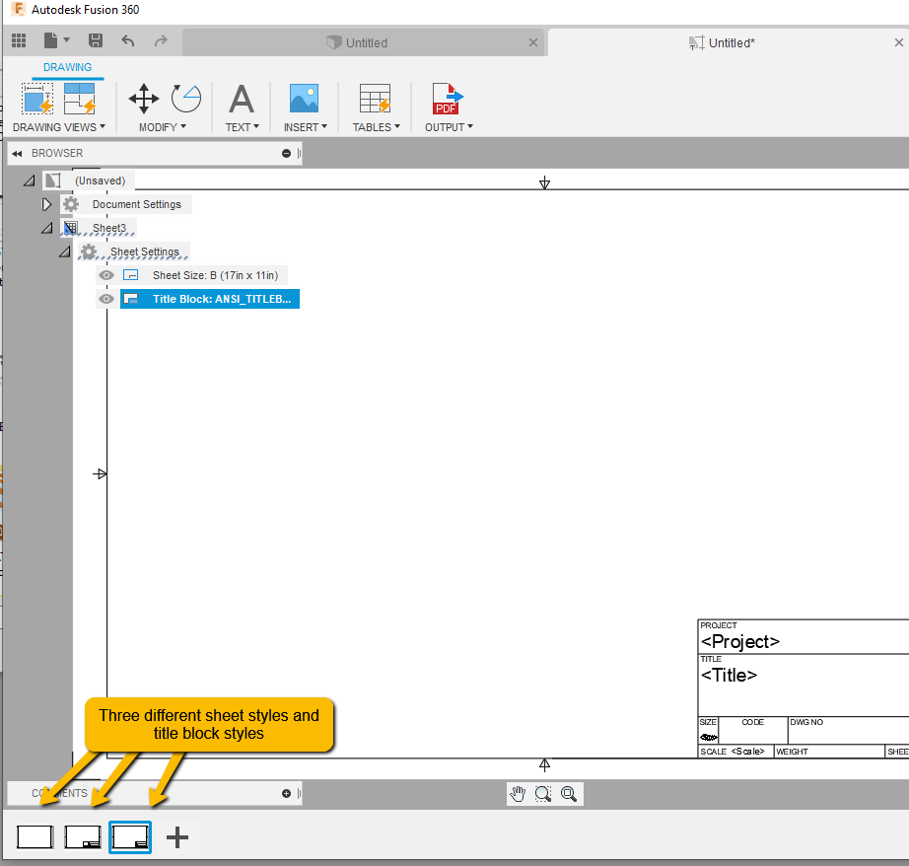
Task: Toggle visibility of Title Block item
Action: (x=106, y=299)
